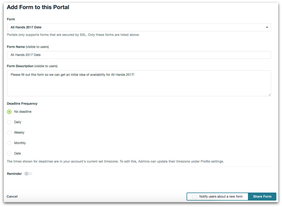Screen dimensions: 282x207
Task: Click the Deadline Frequency heading
Action: pos(22,104)
